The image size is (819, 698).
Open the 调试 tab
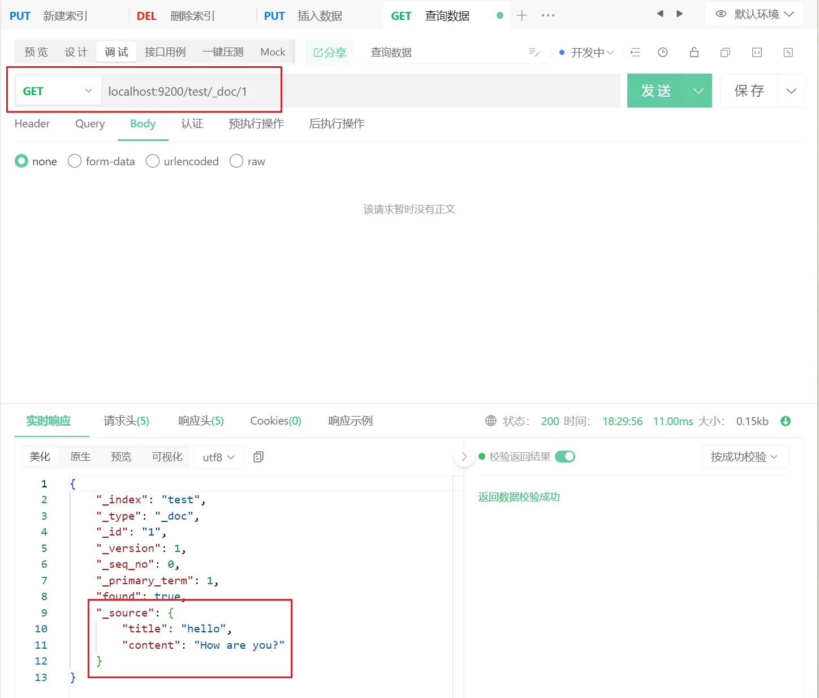(117, 52)
